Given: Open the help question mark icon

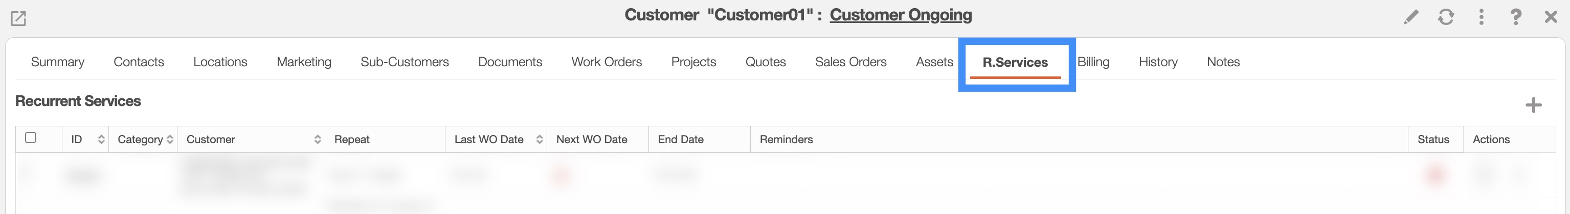Looking at the screenshot, I should pos(1516,17).
